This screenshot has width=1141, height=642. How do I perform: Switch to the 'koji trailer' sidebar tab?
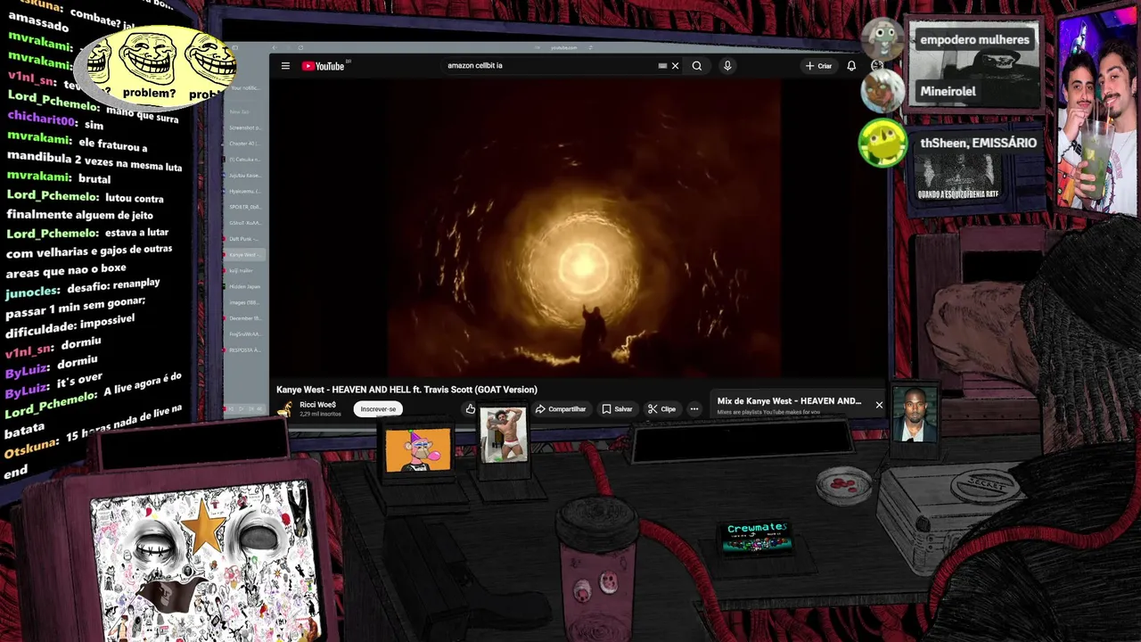pyautogui.click(x=243, y=270)
